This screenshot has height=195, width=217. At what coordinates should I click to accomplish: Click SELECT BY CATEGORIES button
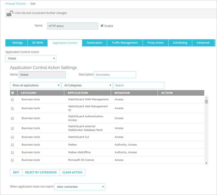[x=41, y=172]
